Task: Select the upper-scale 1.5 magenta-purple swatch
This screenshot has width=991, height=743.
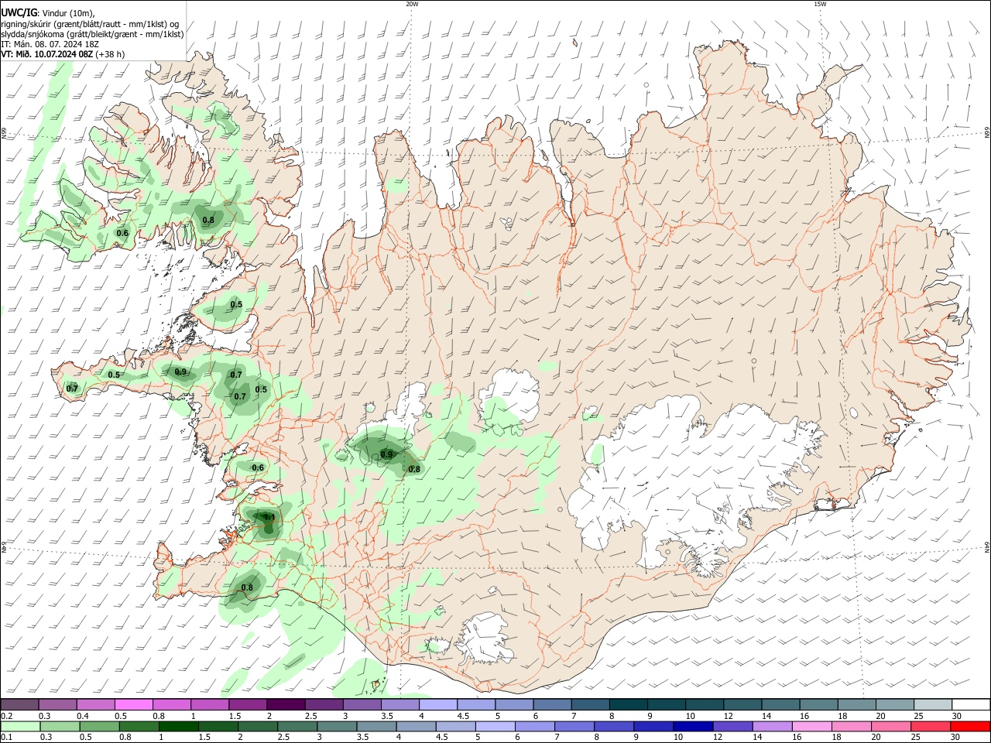Action: click(x=249, y=705)
